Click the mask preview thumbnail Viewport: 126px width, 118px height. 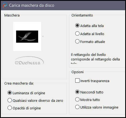[x=27, y=36]
